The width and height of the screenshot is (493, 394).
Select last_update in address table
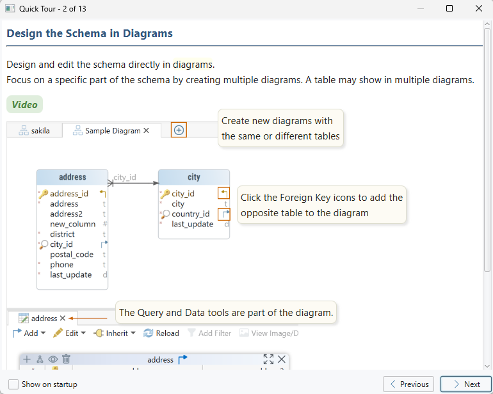70,274
